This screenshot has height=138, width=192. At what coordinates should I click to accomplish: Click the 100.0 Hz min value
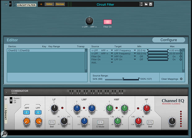pyautogui.click(x=141, y=54)
